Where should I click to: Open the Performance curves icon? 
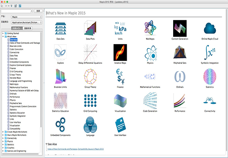point(180,101)
